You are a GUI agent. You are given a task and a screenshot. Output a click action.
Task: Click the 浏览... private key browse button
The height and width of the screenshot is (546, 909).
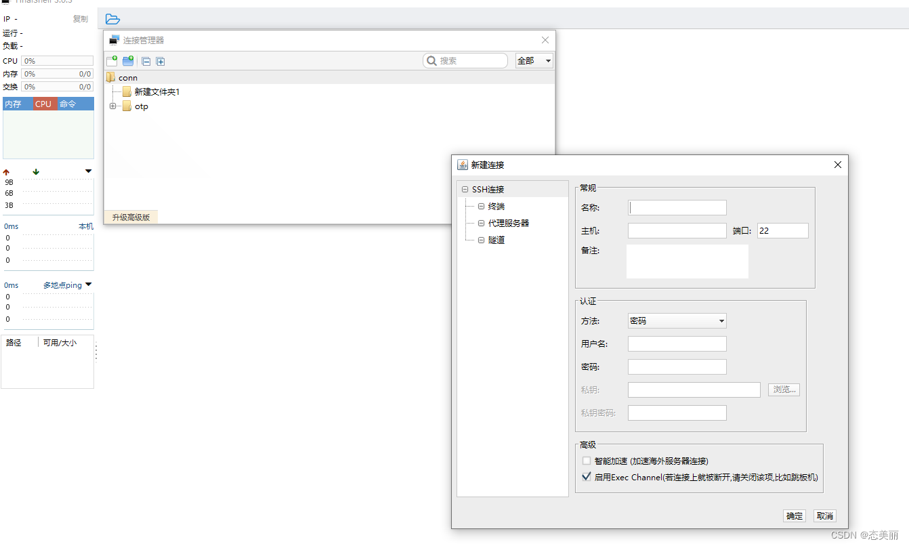point(784,390)
